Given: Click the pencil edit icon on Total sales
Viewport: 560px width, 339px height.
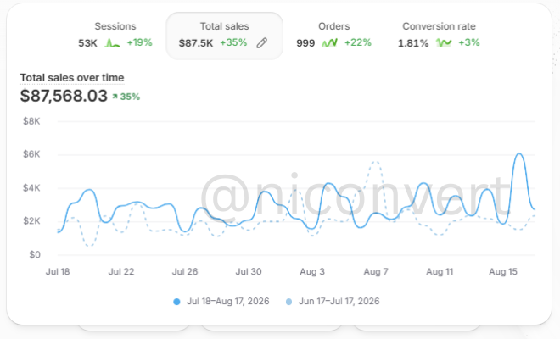Looking at the screenshot, I should coord(262,43).
